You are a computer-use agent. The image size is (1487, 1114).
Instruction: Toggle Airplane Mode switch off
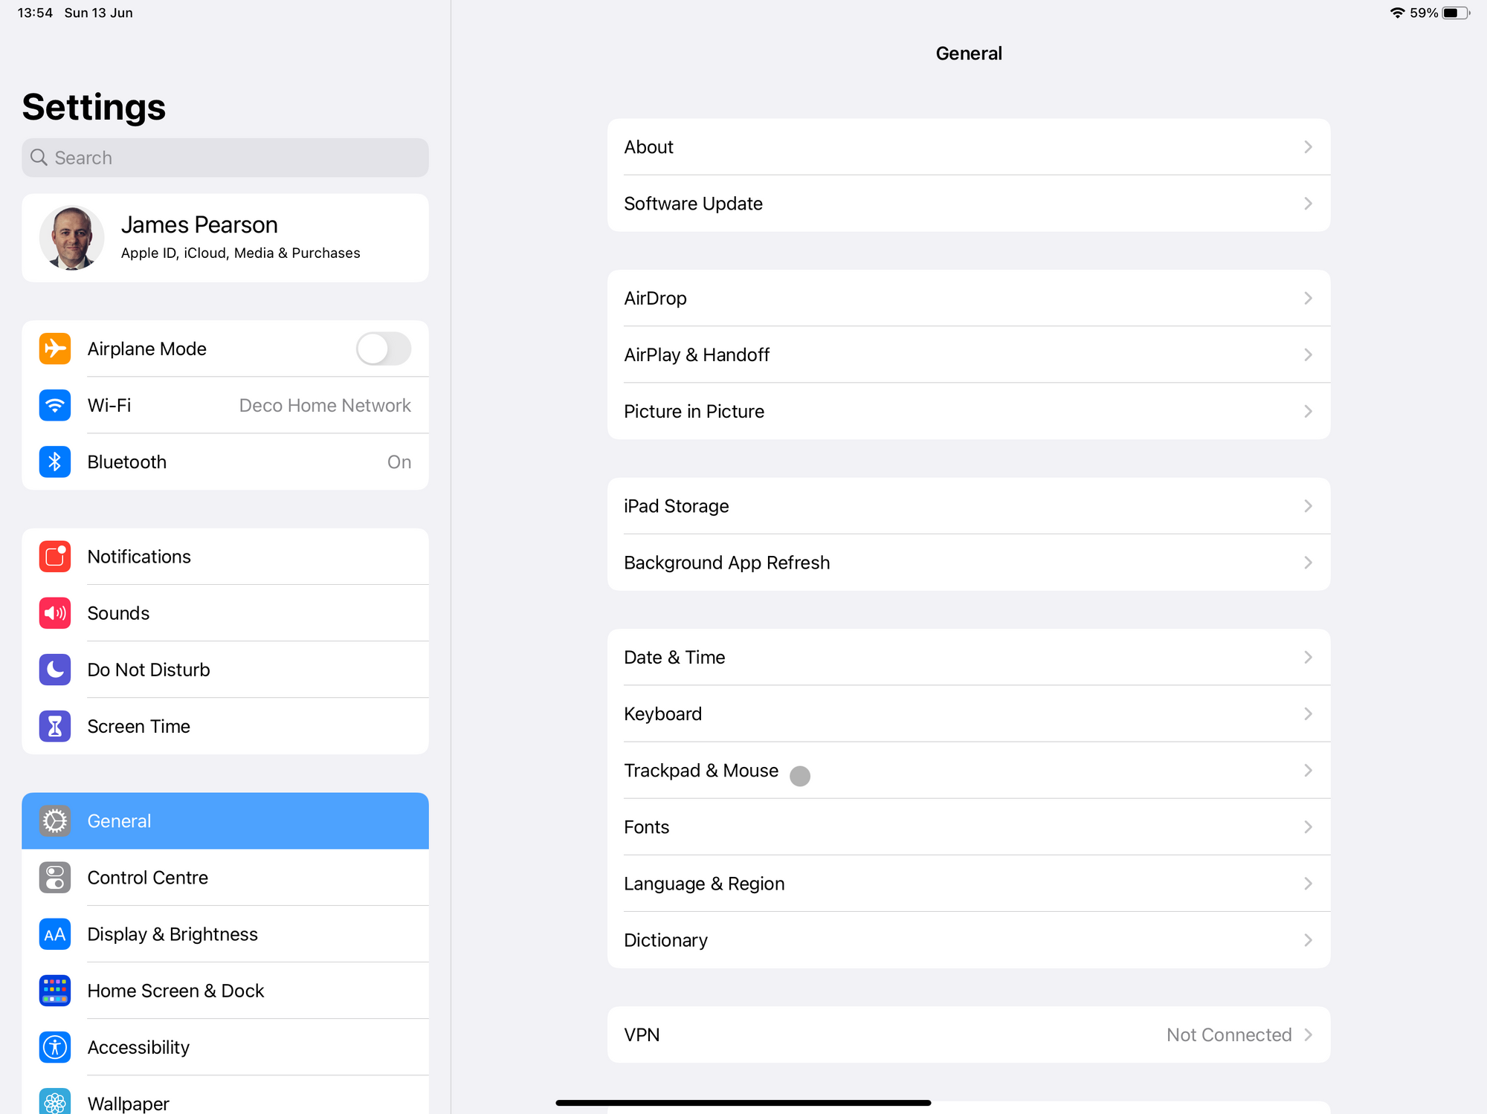click(x=384, y=348)
